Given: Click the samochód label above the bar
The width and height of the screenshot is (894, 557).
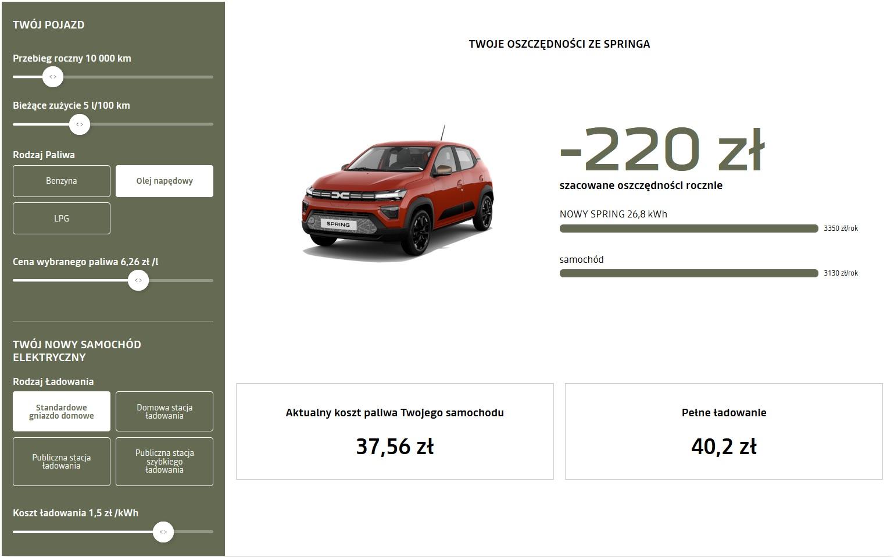Looking at the screenshot, I should [582, 259].
